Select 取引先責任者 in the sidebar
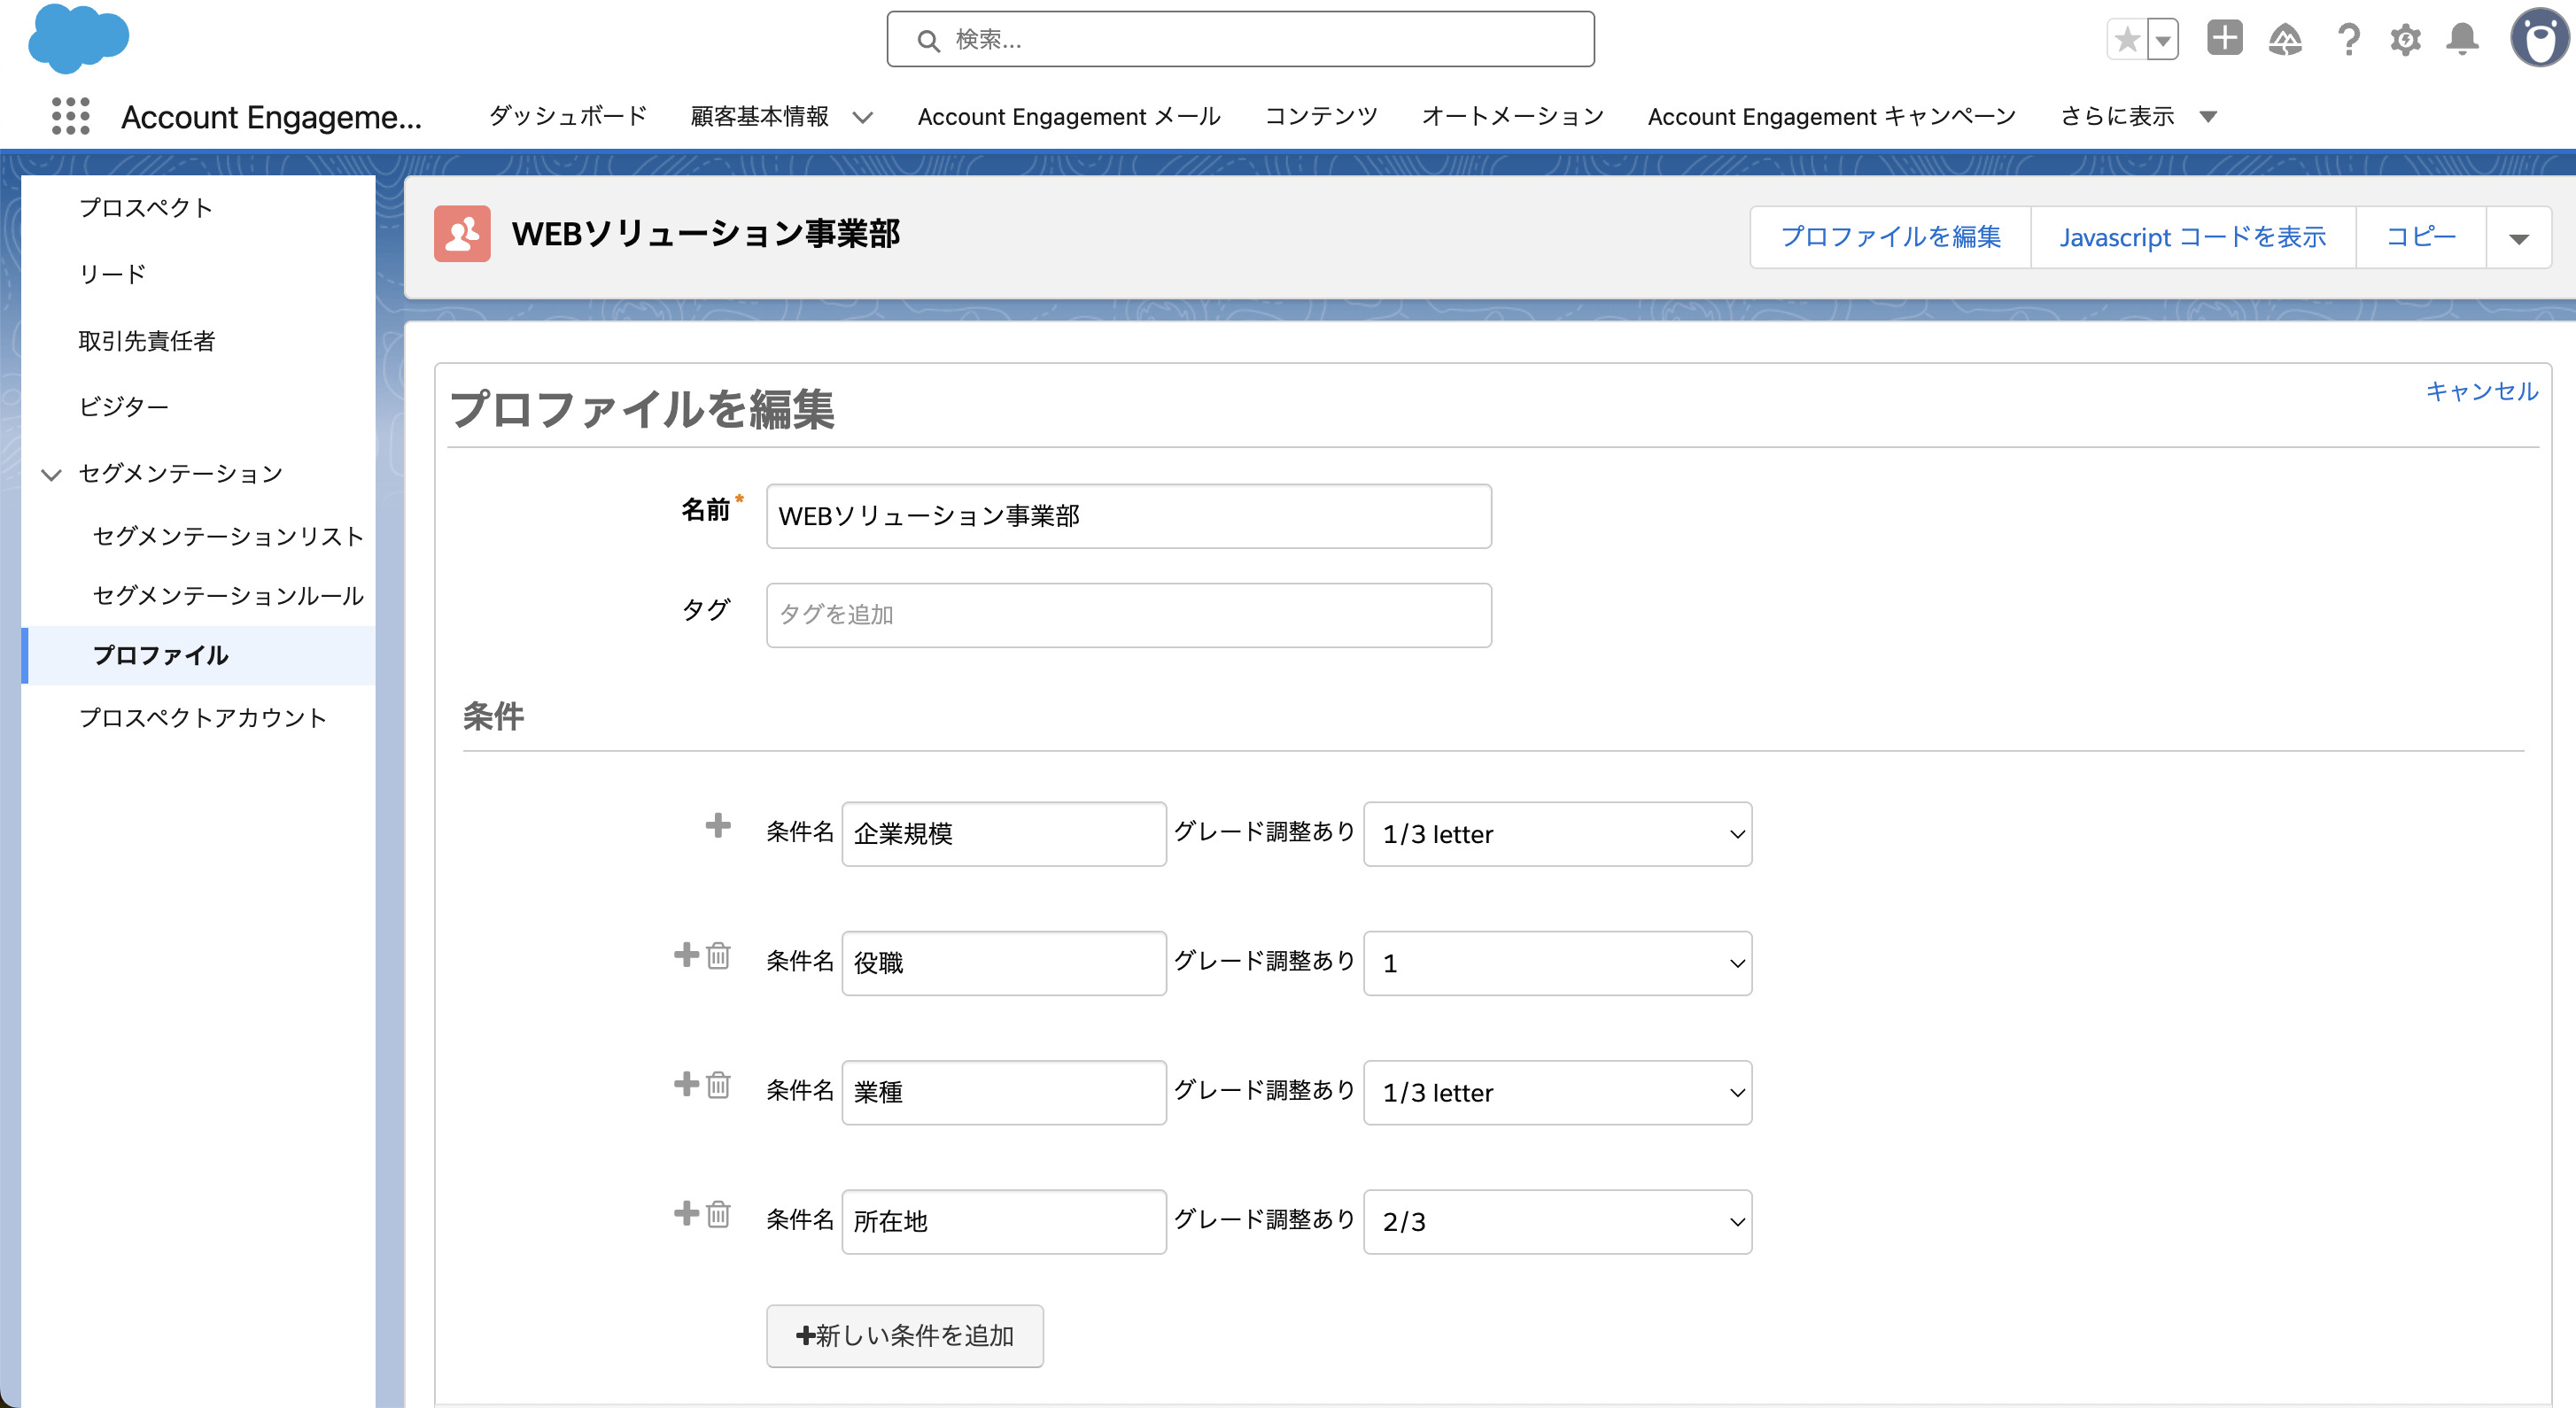Viewport: 2576px width, 1408px height. click(x=146, y=341)
